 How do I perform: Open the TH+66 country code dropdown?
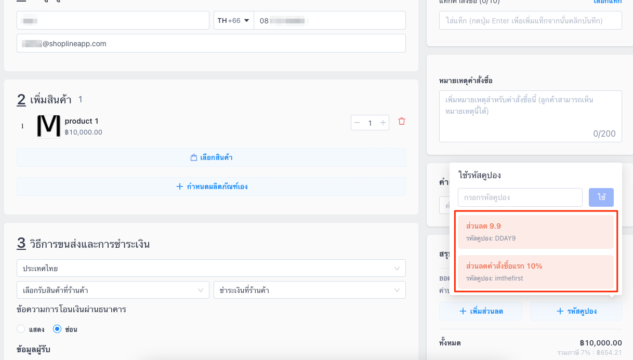tap(233, 21)
